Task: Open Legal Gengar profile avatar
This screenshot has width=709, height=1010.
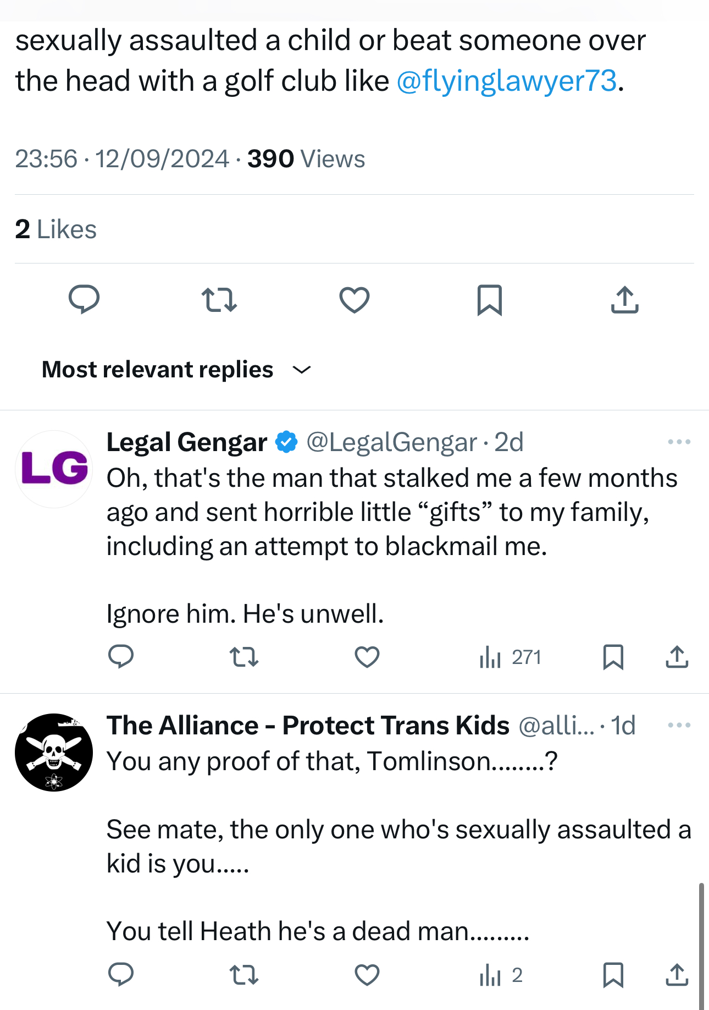Action: coord(54,469)
